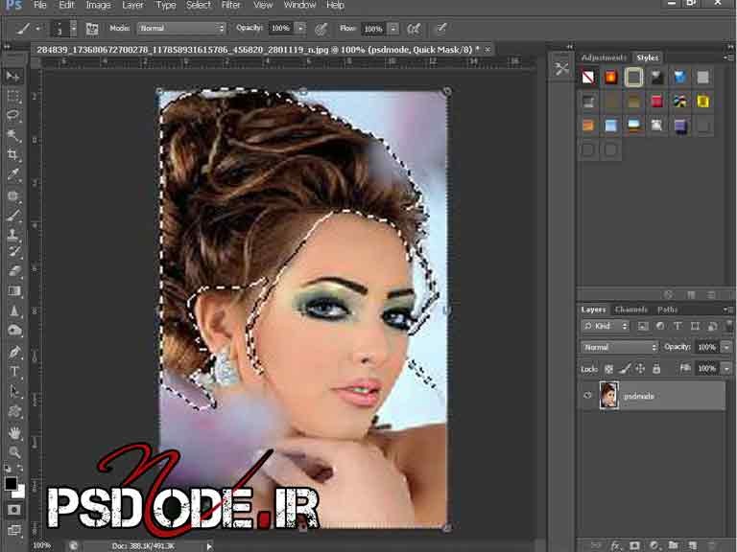Enable airbrush build-up option
This screenshot has width=737, height=552.
[415, 29]
